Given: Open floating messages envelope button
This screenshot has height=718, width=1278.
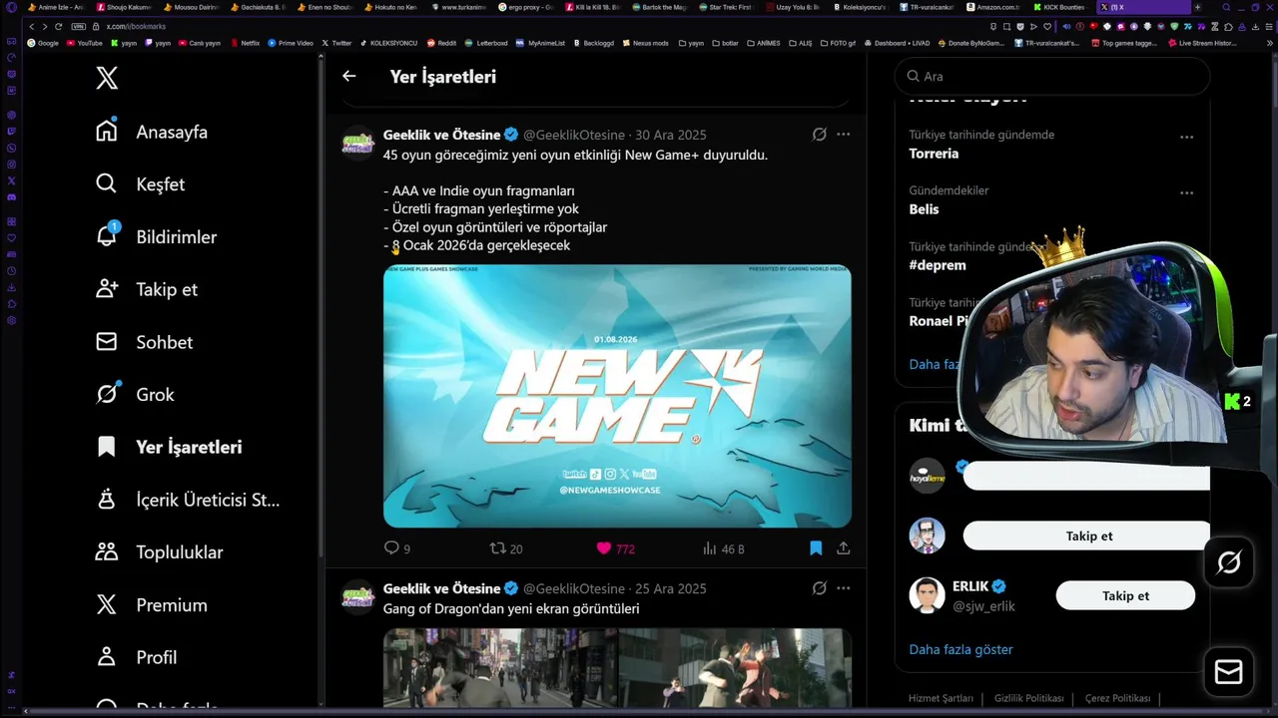Looking at the screenshot, I should pyautogui.click(x=1229, y=672).
